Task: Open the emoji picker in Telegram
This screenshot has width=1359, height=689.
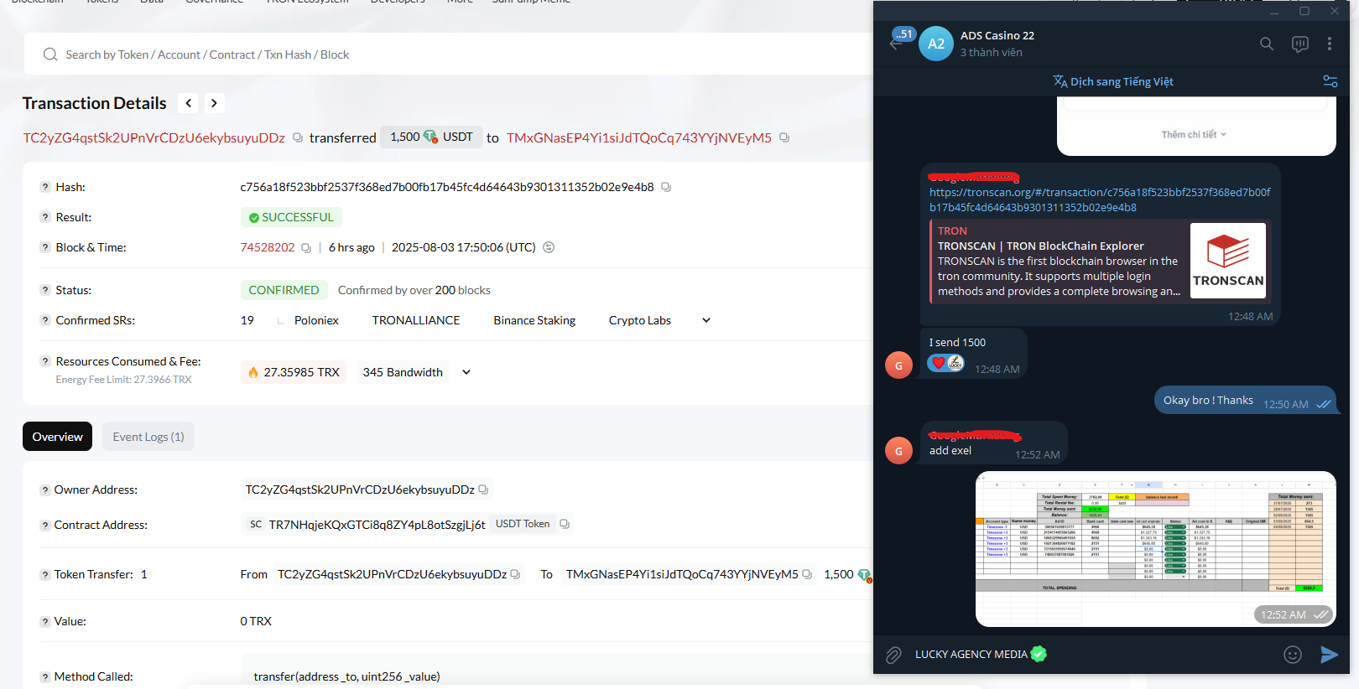Action: click(1293, 655)
